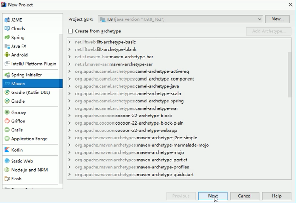
Task: Expand lift-archetype-blank node
Action: pyautogui.click(x=69, y=49)
